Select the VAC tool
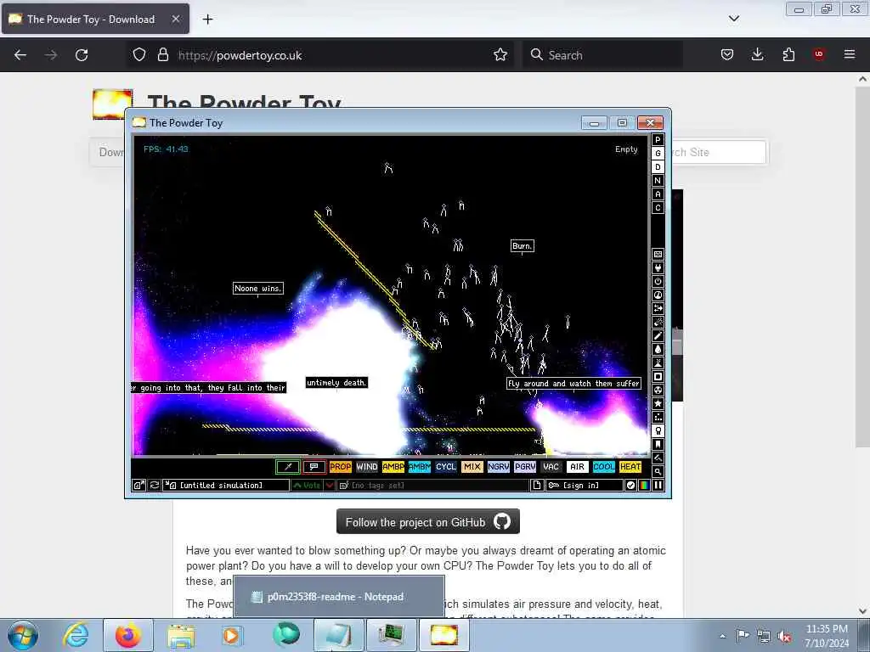The image size is (870, 652). [551, 467]
